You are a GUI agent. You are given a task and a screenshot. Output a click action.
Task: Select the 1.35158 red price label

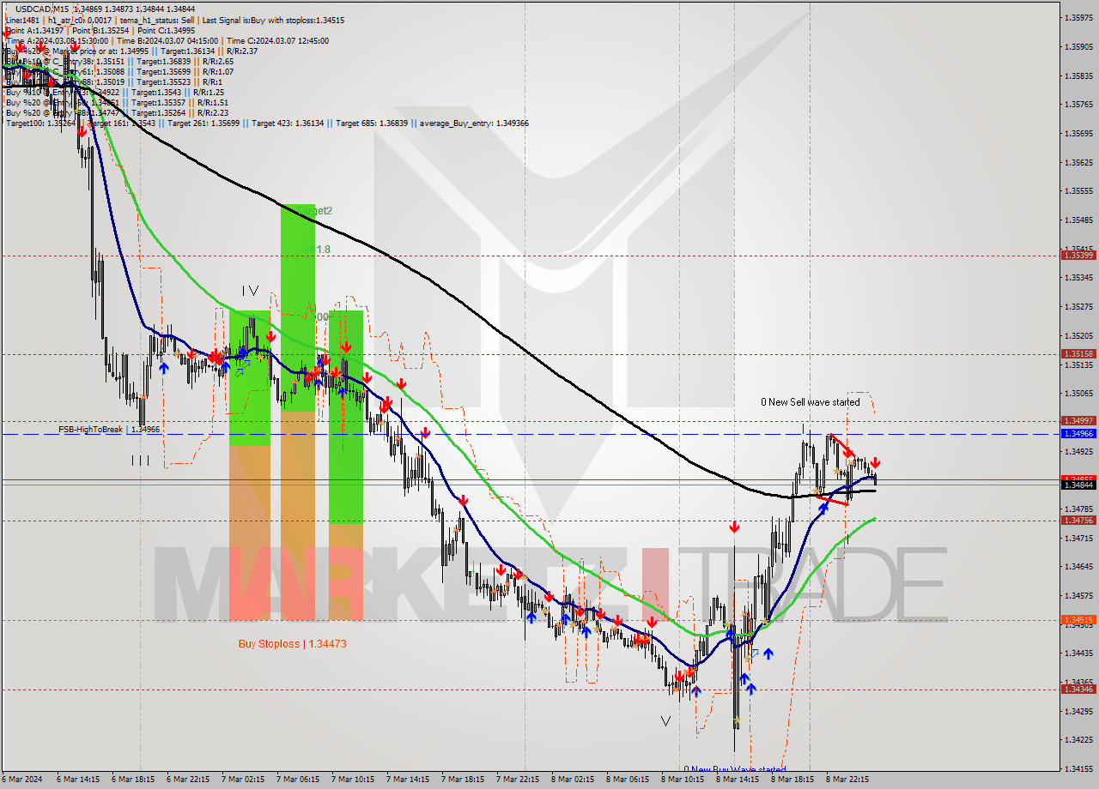click(1078, 353)
